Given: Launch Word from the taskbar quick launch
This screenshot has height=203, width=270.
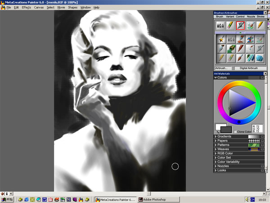Looking at the screenshot, I should coord(45,200).
